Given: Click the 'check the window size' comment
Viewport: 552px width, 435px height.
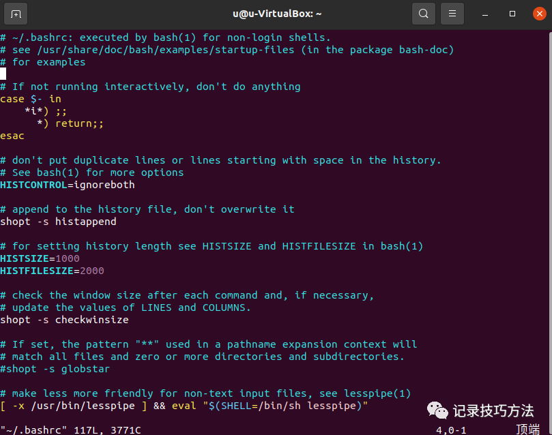Looking at the screenshot, I should click(187, 295).
